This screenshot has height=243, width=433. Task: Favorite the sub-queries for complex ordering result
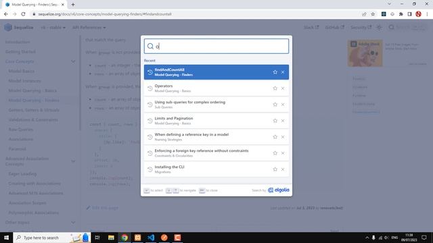click(275, 105)
